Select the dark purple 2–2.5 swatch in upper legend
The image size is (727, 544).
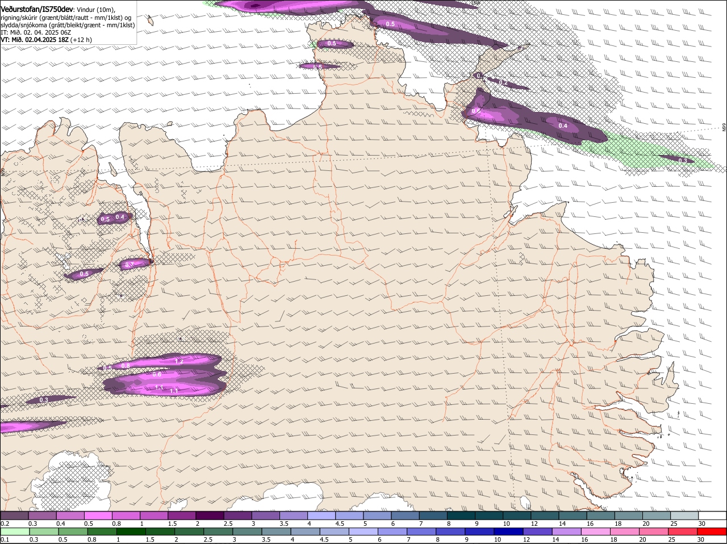point(209,515)
